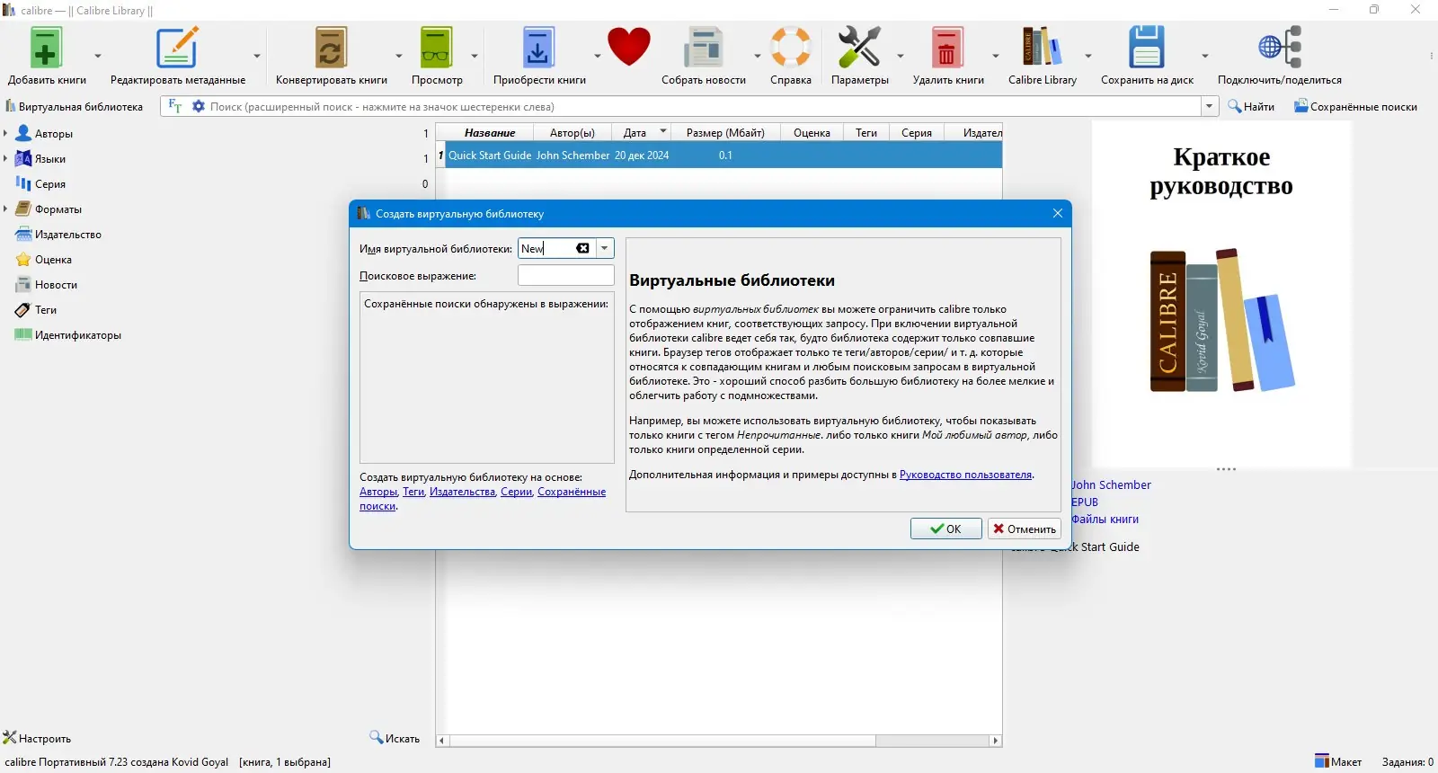The width and height of the screenshot is (1438, 773).
Task: Select the Quick Start Guide book row
Action: (x=723, y=155)
